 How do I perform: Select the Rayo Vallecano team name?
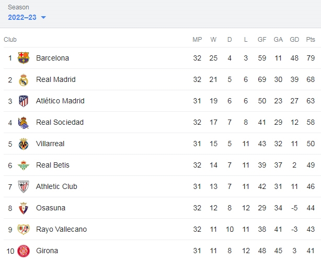(61, 229)
